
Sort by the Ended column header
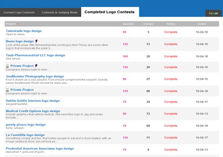tap(201, 24)
